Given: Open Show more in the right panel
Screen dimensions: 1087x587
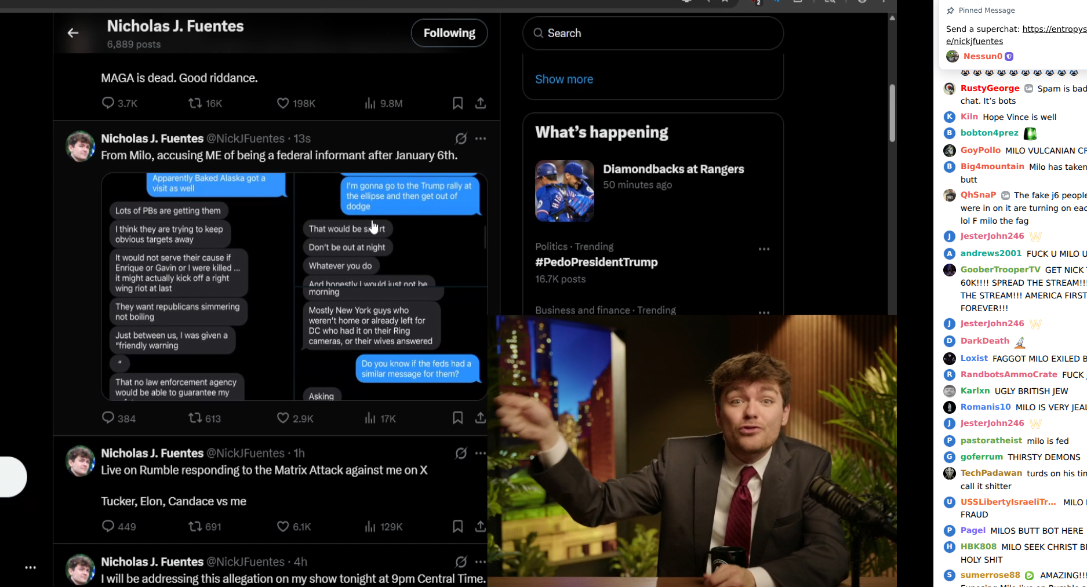Looking at the screenshot, I should (564, 79).
